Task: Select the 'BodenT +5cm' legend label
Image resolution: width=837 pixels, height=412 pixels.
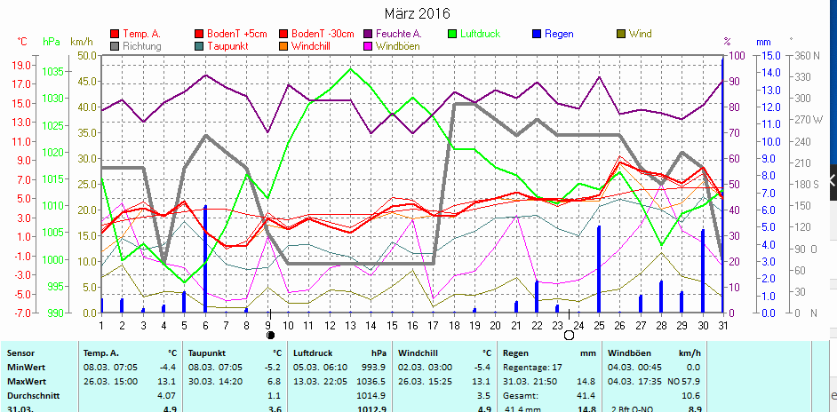Action: coord(237,34)
